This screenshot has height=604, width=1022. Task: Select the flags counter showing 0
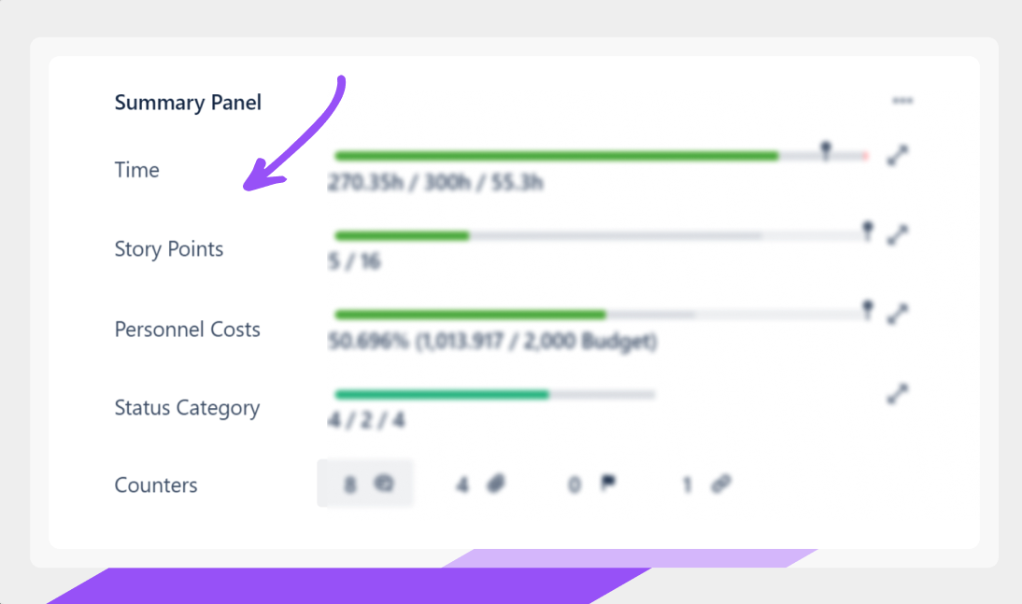[x=592, y=484]
